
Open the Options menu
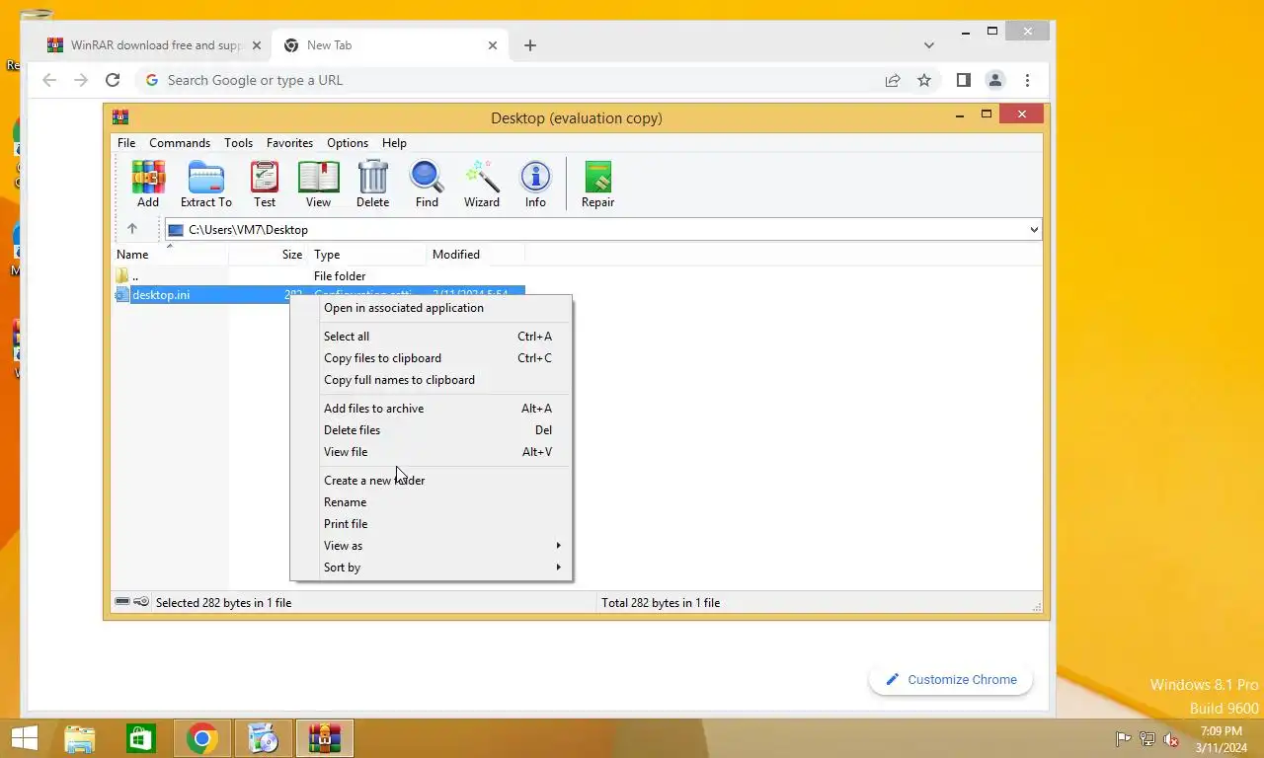tap(348, 143)
